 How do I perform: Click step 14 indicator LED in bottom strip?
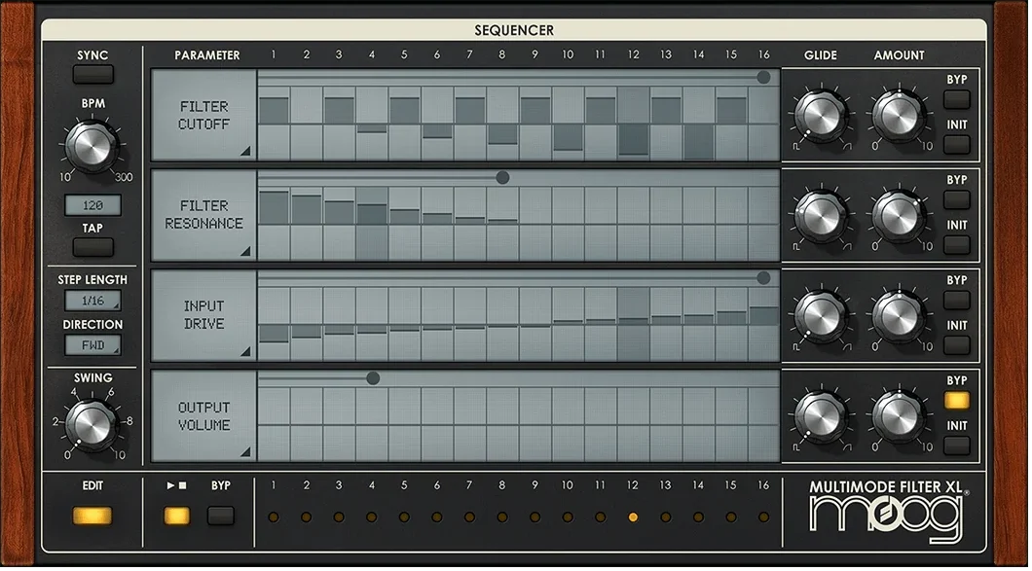[x=698, y=517]
